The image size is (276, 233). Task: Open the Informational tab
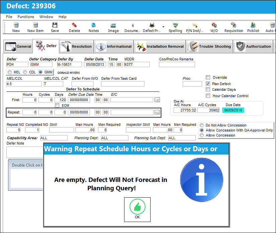tap(113, 46)
